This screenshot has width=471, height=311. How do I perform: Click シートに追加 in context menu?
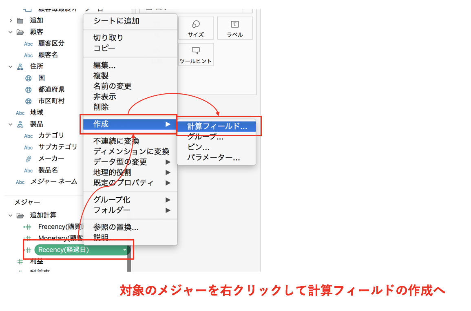click(116, 21)
